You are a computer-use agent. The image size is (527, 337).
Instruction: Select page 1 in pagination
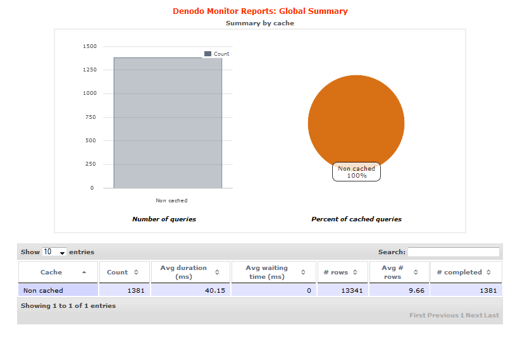coord(462,315)
